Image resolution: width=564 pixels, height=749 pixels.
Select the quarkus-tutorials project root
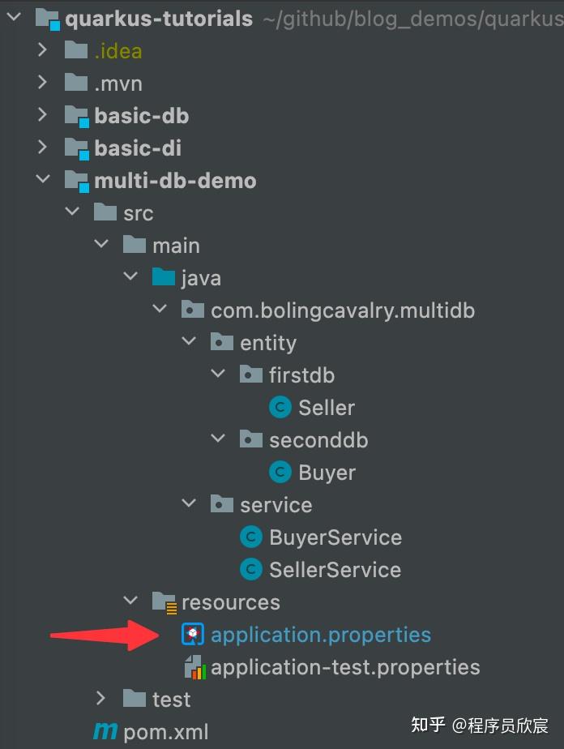point(158,18)
